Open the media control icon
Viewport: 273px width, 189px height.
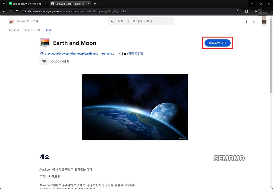coord(256,11)
